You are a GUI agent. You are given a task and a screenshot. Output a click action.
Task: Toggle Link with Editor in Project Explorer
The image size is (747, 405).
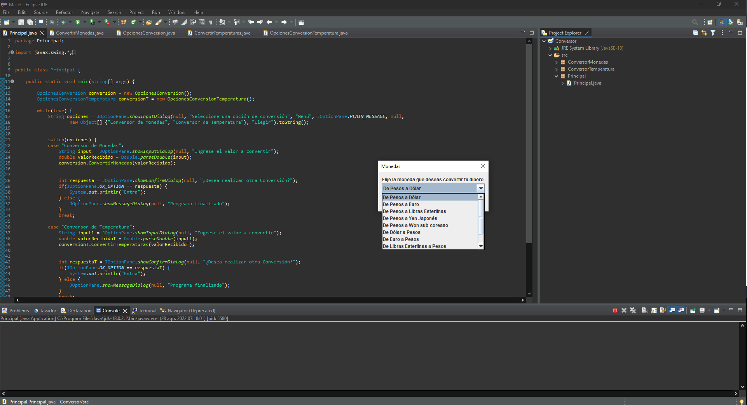pos(704,33)
